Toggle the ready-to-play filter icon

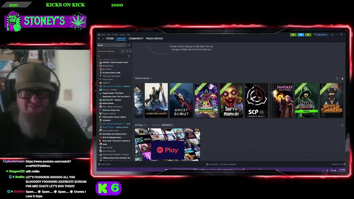(130, 51)
